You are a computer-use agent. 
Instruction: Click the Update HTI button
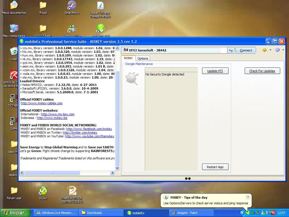point(215,71)
